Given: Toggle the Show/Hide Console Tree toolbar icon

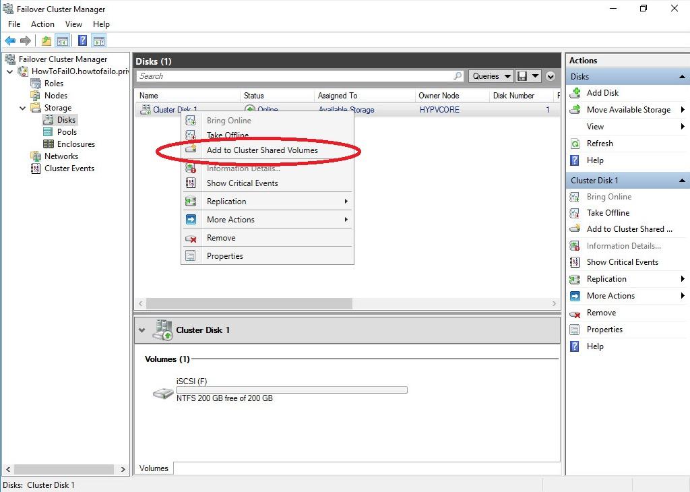Looking at the screenshot, I should (x=63, y=41).
